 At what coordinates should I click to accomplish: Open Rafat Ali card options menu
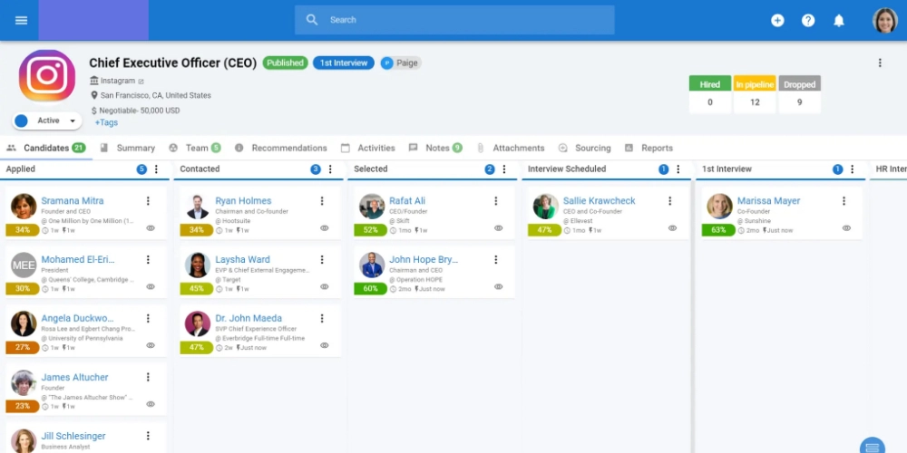coord(496,201)
